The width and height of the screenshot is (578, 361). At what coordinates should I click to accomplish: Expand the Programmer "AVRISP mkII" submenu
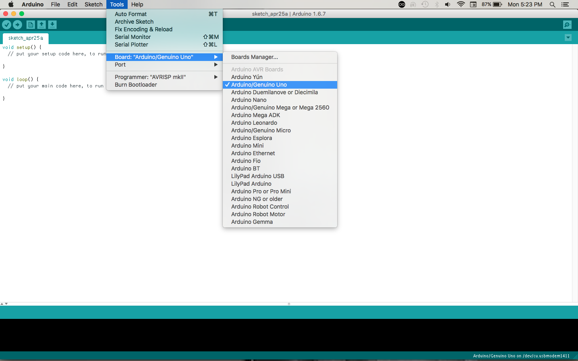pyautogui.click(x=165, y=77)
